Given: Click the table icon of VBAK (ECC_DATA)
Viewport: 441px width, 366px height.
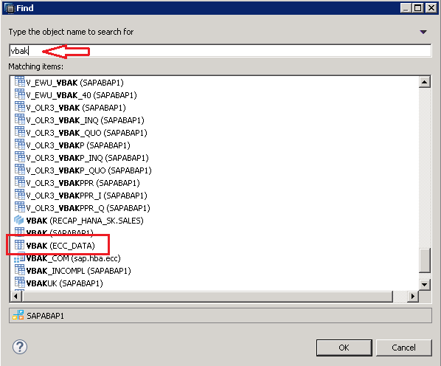Looking at the screenshot, I should click(19, 245).
